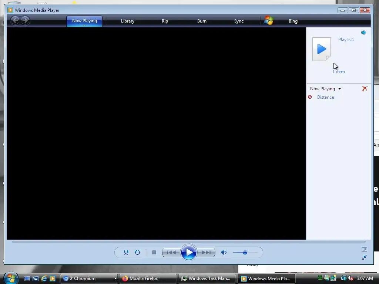Launch Media Player from Quick Launch
Viewport: 379px width, 284px height.
53,278
